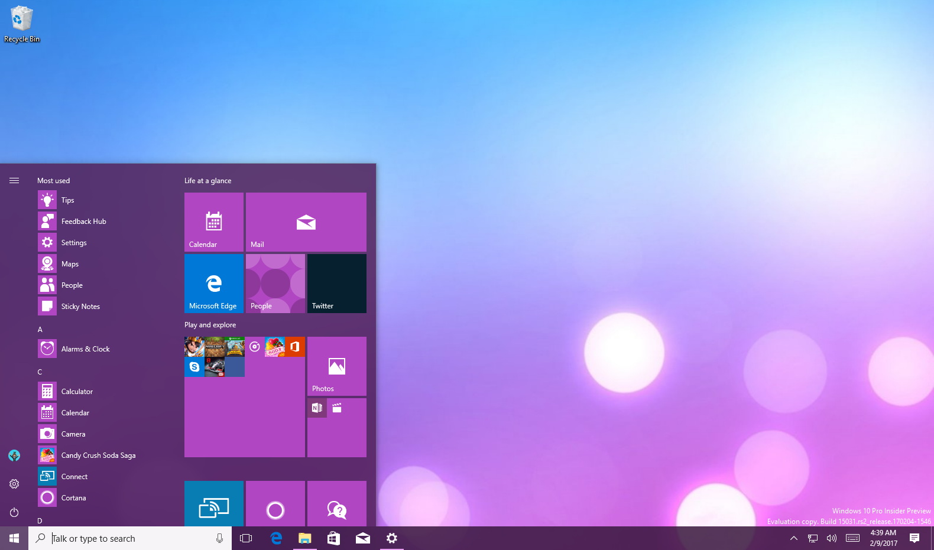Open Settings in the Most used list

(106, 243)
